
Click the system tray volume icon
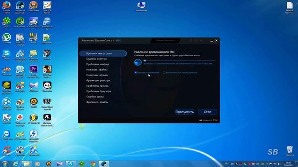tap(279, 164)
